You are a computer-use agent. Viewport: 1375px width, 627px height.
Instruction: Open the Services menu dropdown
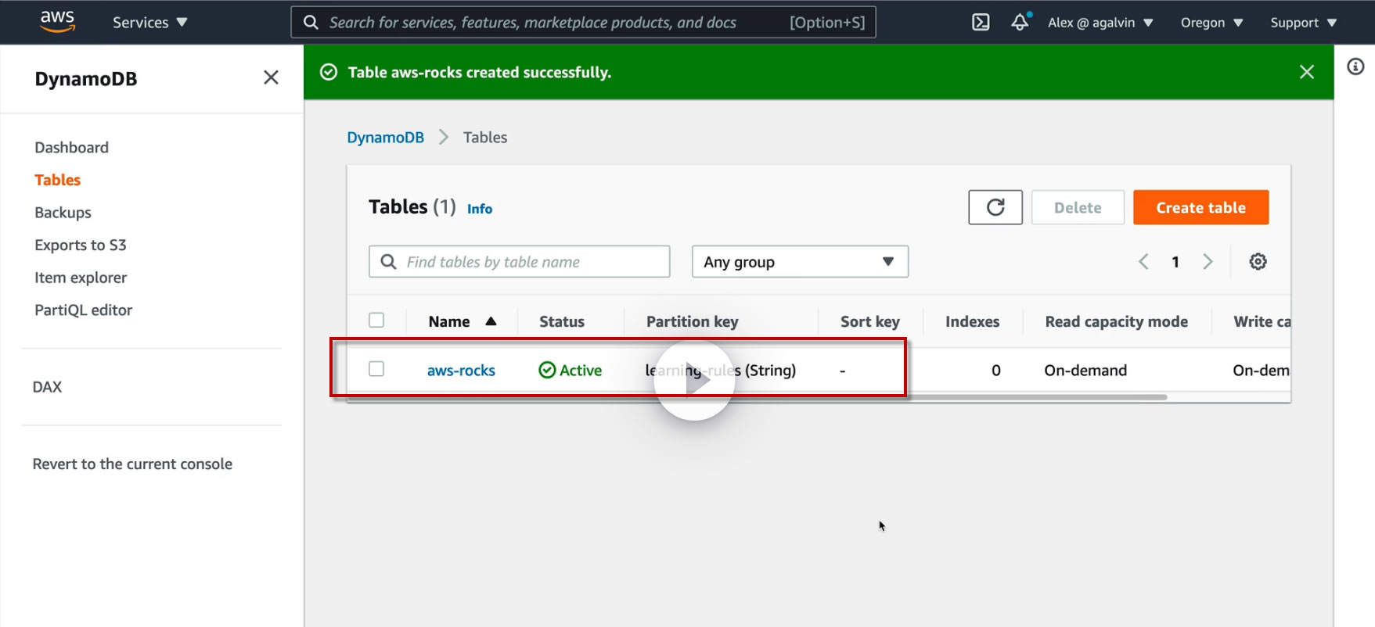(149, 23)
